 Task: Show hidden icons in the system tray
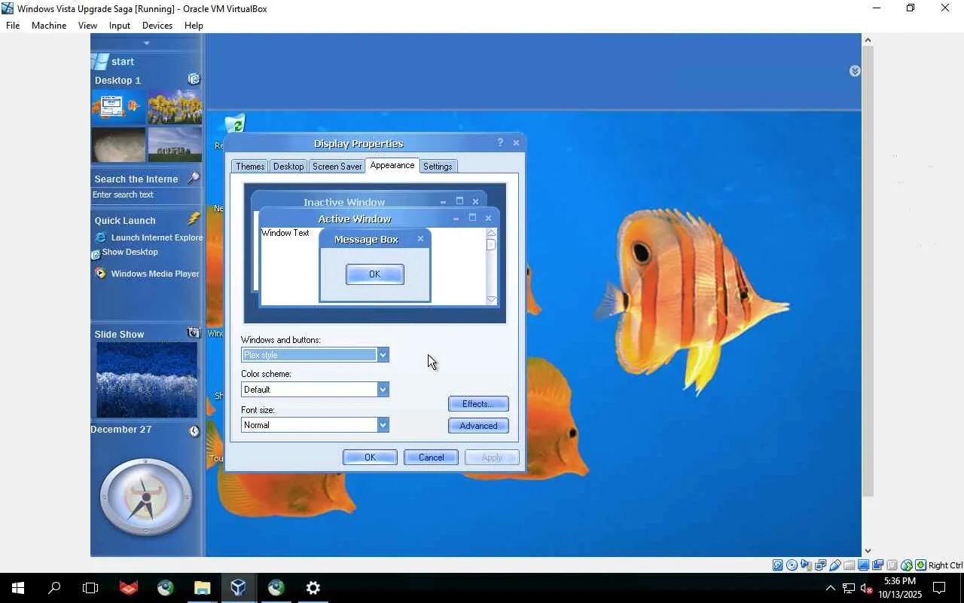coord(830,588)
